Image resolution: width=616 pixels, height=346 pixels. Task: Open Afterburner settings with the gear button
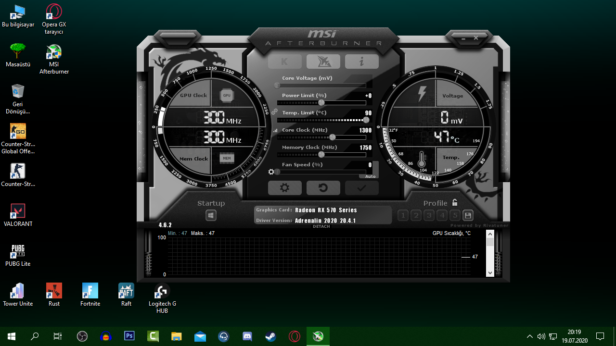(x=285, y=188)
